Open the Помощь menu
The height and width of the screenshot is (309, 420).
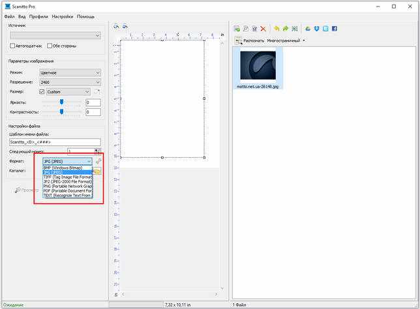point(85,16)
